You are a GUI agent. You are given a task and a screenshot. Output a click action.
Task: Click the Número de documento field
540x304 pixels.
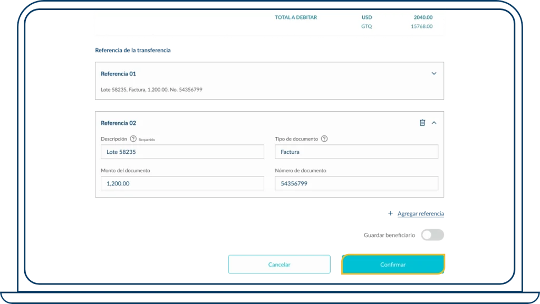click(x=356, y=183)
